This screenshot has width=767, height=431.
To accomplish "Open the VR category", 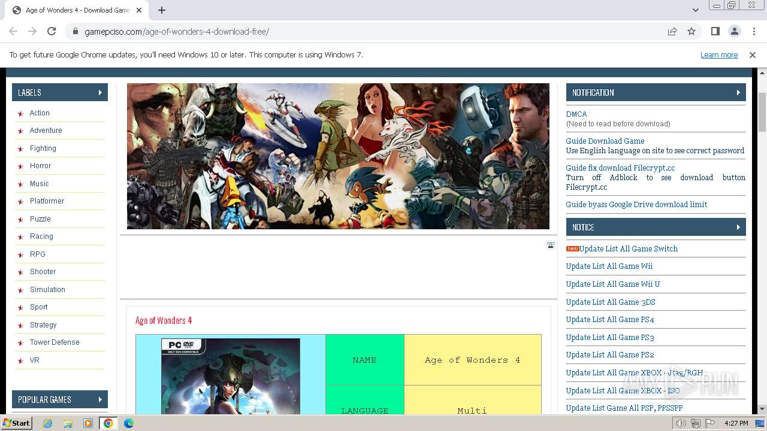I will [35, 360].
